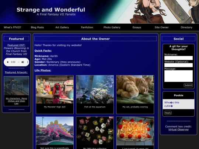Screen dimensions: 199x149
Task: Click the audio time 0:00 display
Action: coord(13,62)
